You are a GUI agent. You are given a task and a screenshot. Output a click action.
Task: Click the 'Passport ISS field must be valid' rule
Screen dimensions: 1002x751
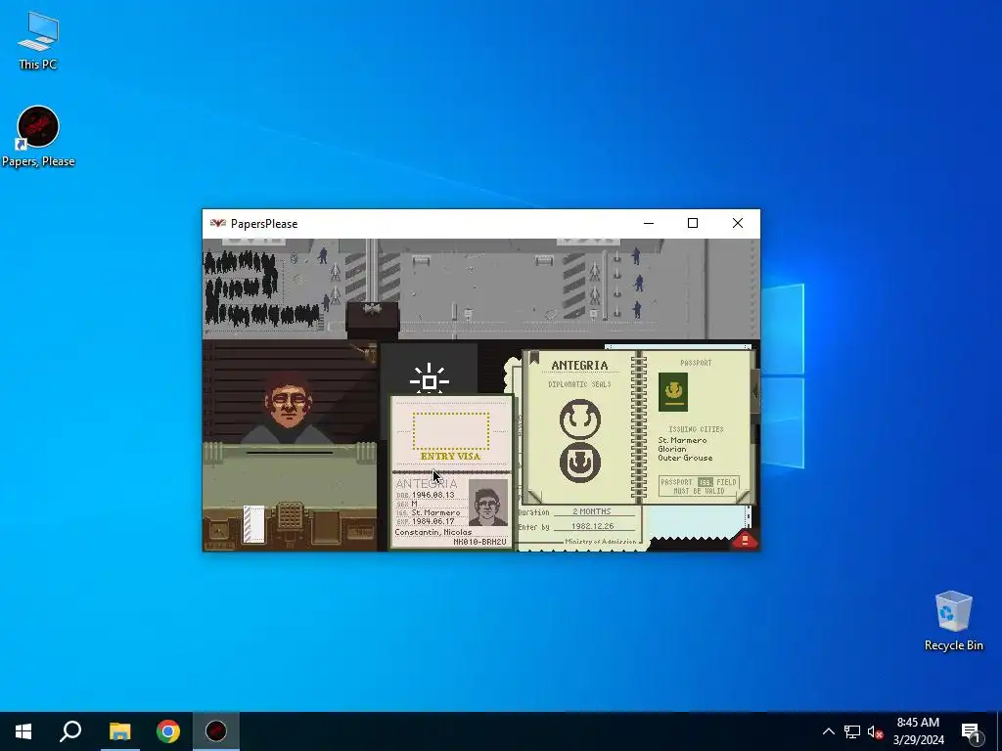coord(699,487)
